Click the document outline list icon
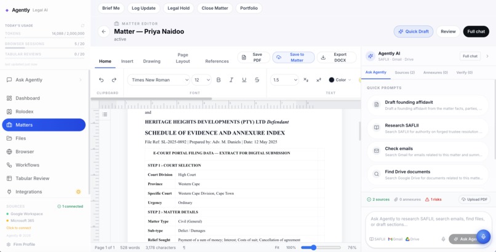The image size is (496, 252). click(105, 114)
